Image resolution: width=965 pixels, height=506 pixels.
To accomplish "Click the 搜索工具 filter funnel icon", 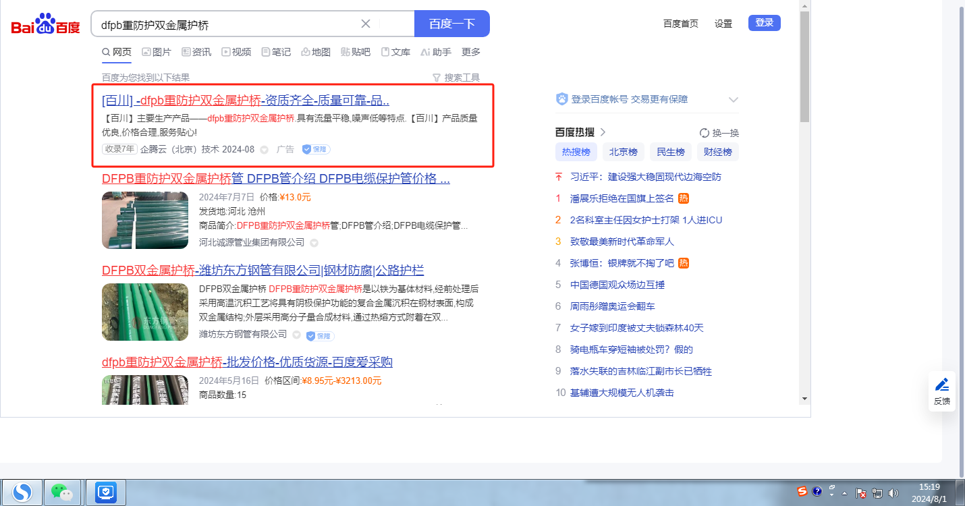I will pyautogui.click(x=436, y=78).
